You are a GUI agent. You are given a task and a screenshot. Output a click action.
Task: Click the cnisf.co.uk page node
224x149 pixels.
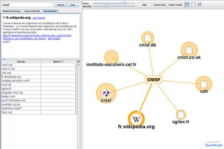pos(189,50)
